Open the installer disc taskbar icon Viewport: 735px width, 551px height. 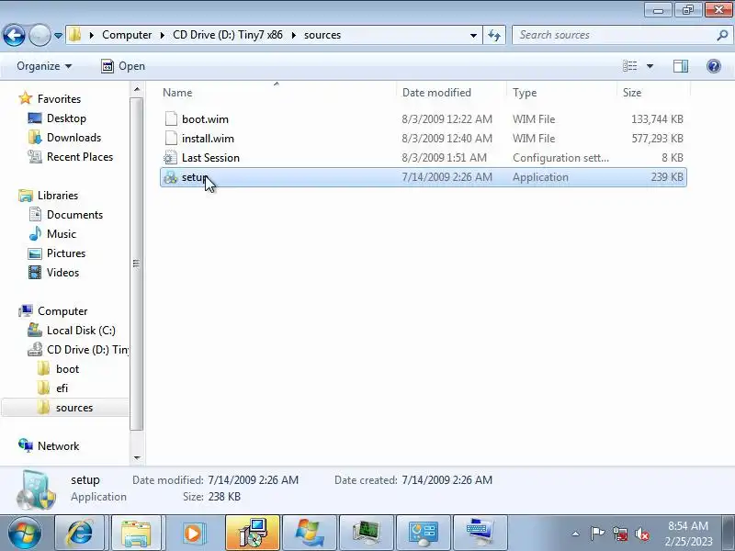(252, 534)
